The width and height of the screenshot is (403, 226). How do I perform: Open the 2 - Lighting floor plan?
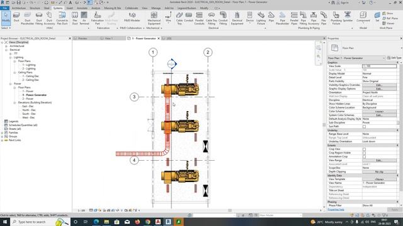point(29,68)
